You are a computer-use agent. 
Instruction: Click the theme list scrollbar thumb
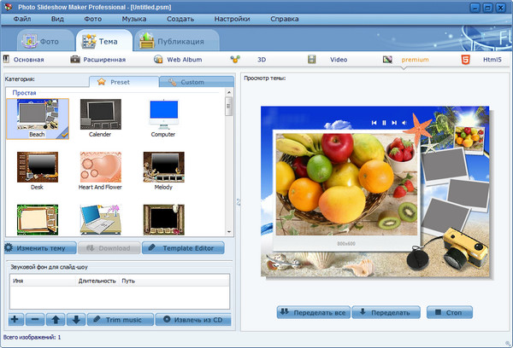pyautogui.click(x=229, y=106)
